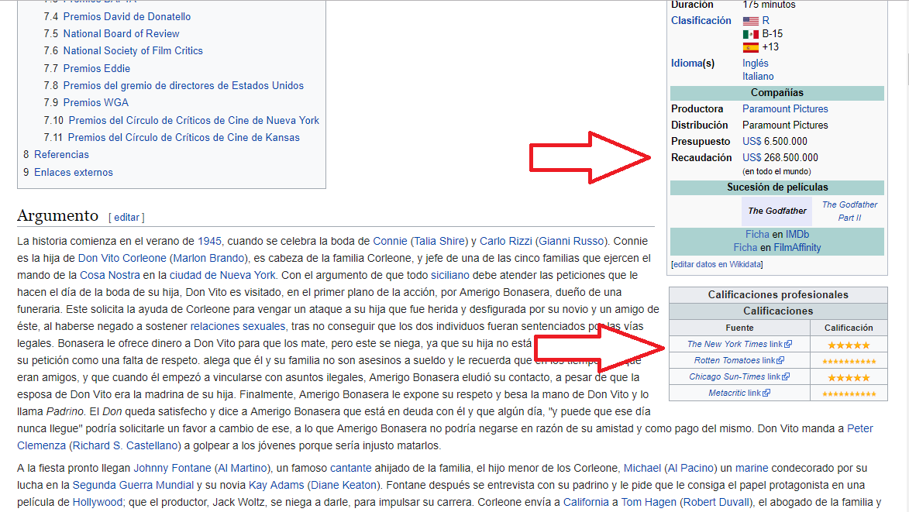Click the star rating in The New York Times row
Screen dimensions: 909x512
point(849,345)
